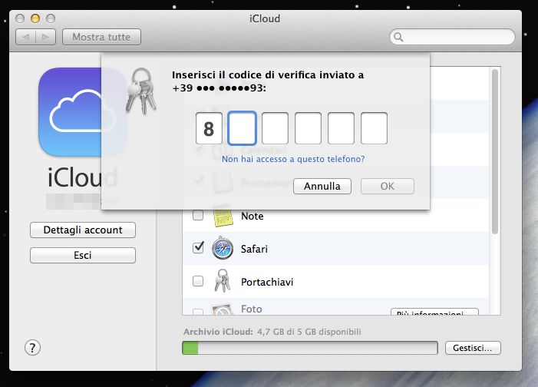538x387 pixels.
Task: Open 'Non hai accesso a questo telefono?' link
Action: pos(293,159)
